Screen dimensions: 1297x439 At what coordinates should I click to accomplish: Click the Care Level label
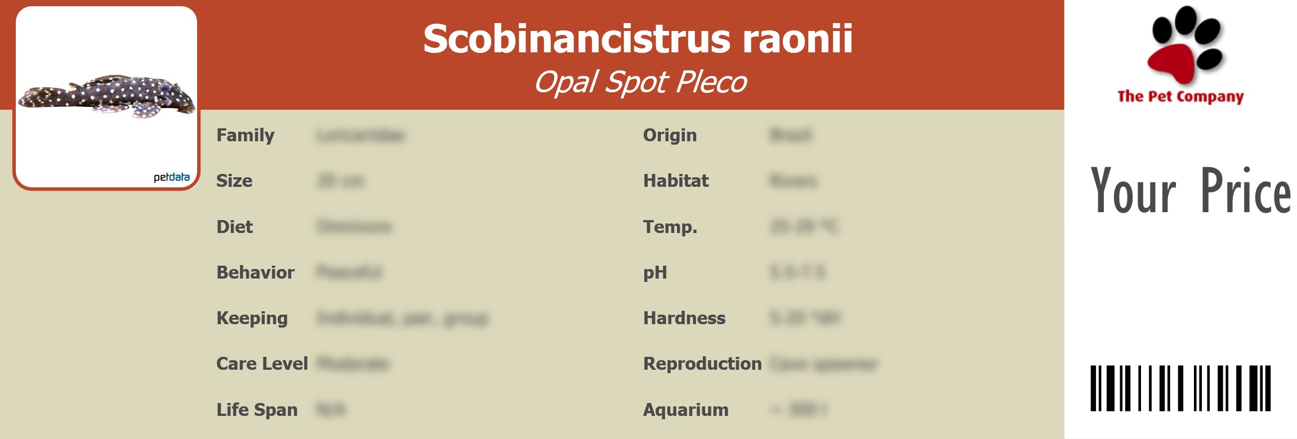(x=262, y=364)
